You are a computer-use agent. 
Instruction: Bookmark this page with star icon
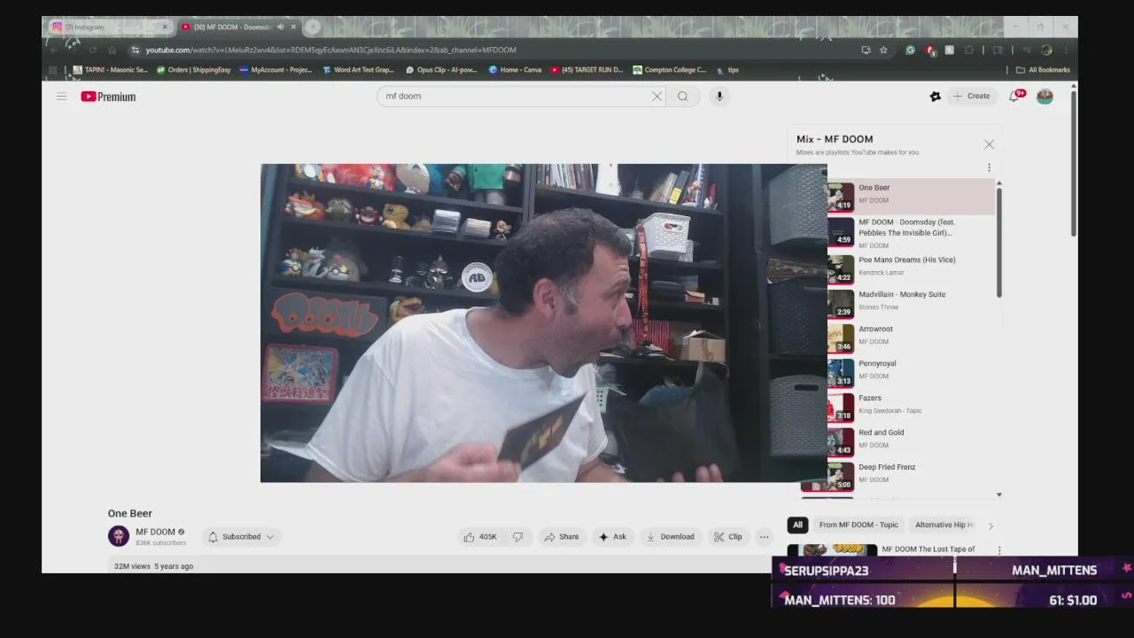tap(883, 51)
